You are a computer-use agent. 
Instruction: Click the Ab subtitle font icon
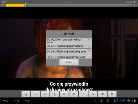click(x=74, y=94)
